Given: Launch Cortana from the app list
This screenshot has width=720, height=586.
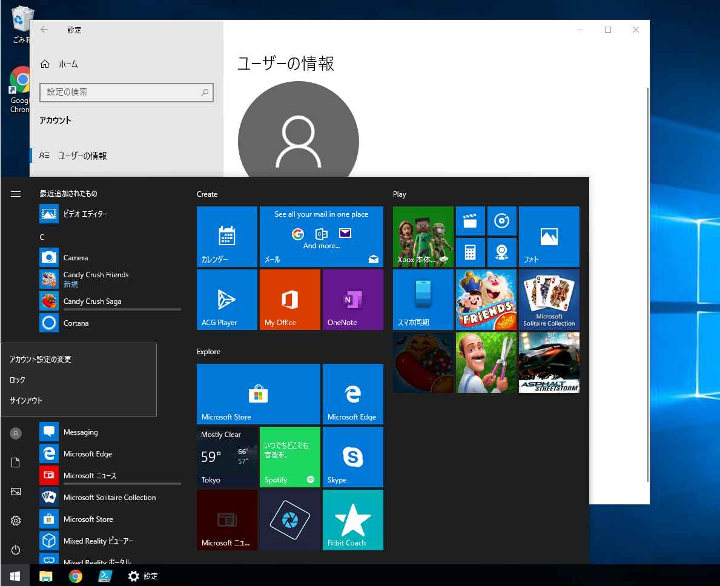Looking at the screenshot, I should click(110, 323).
